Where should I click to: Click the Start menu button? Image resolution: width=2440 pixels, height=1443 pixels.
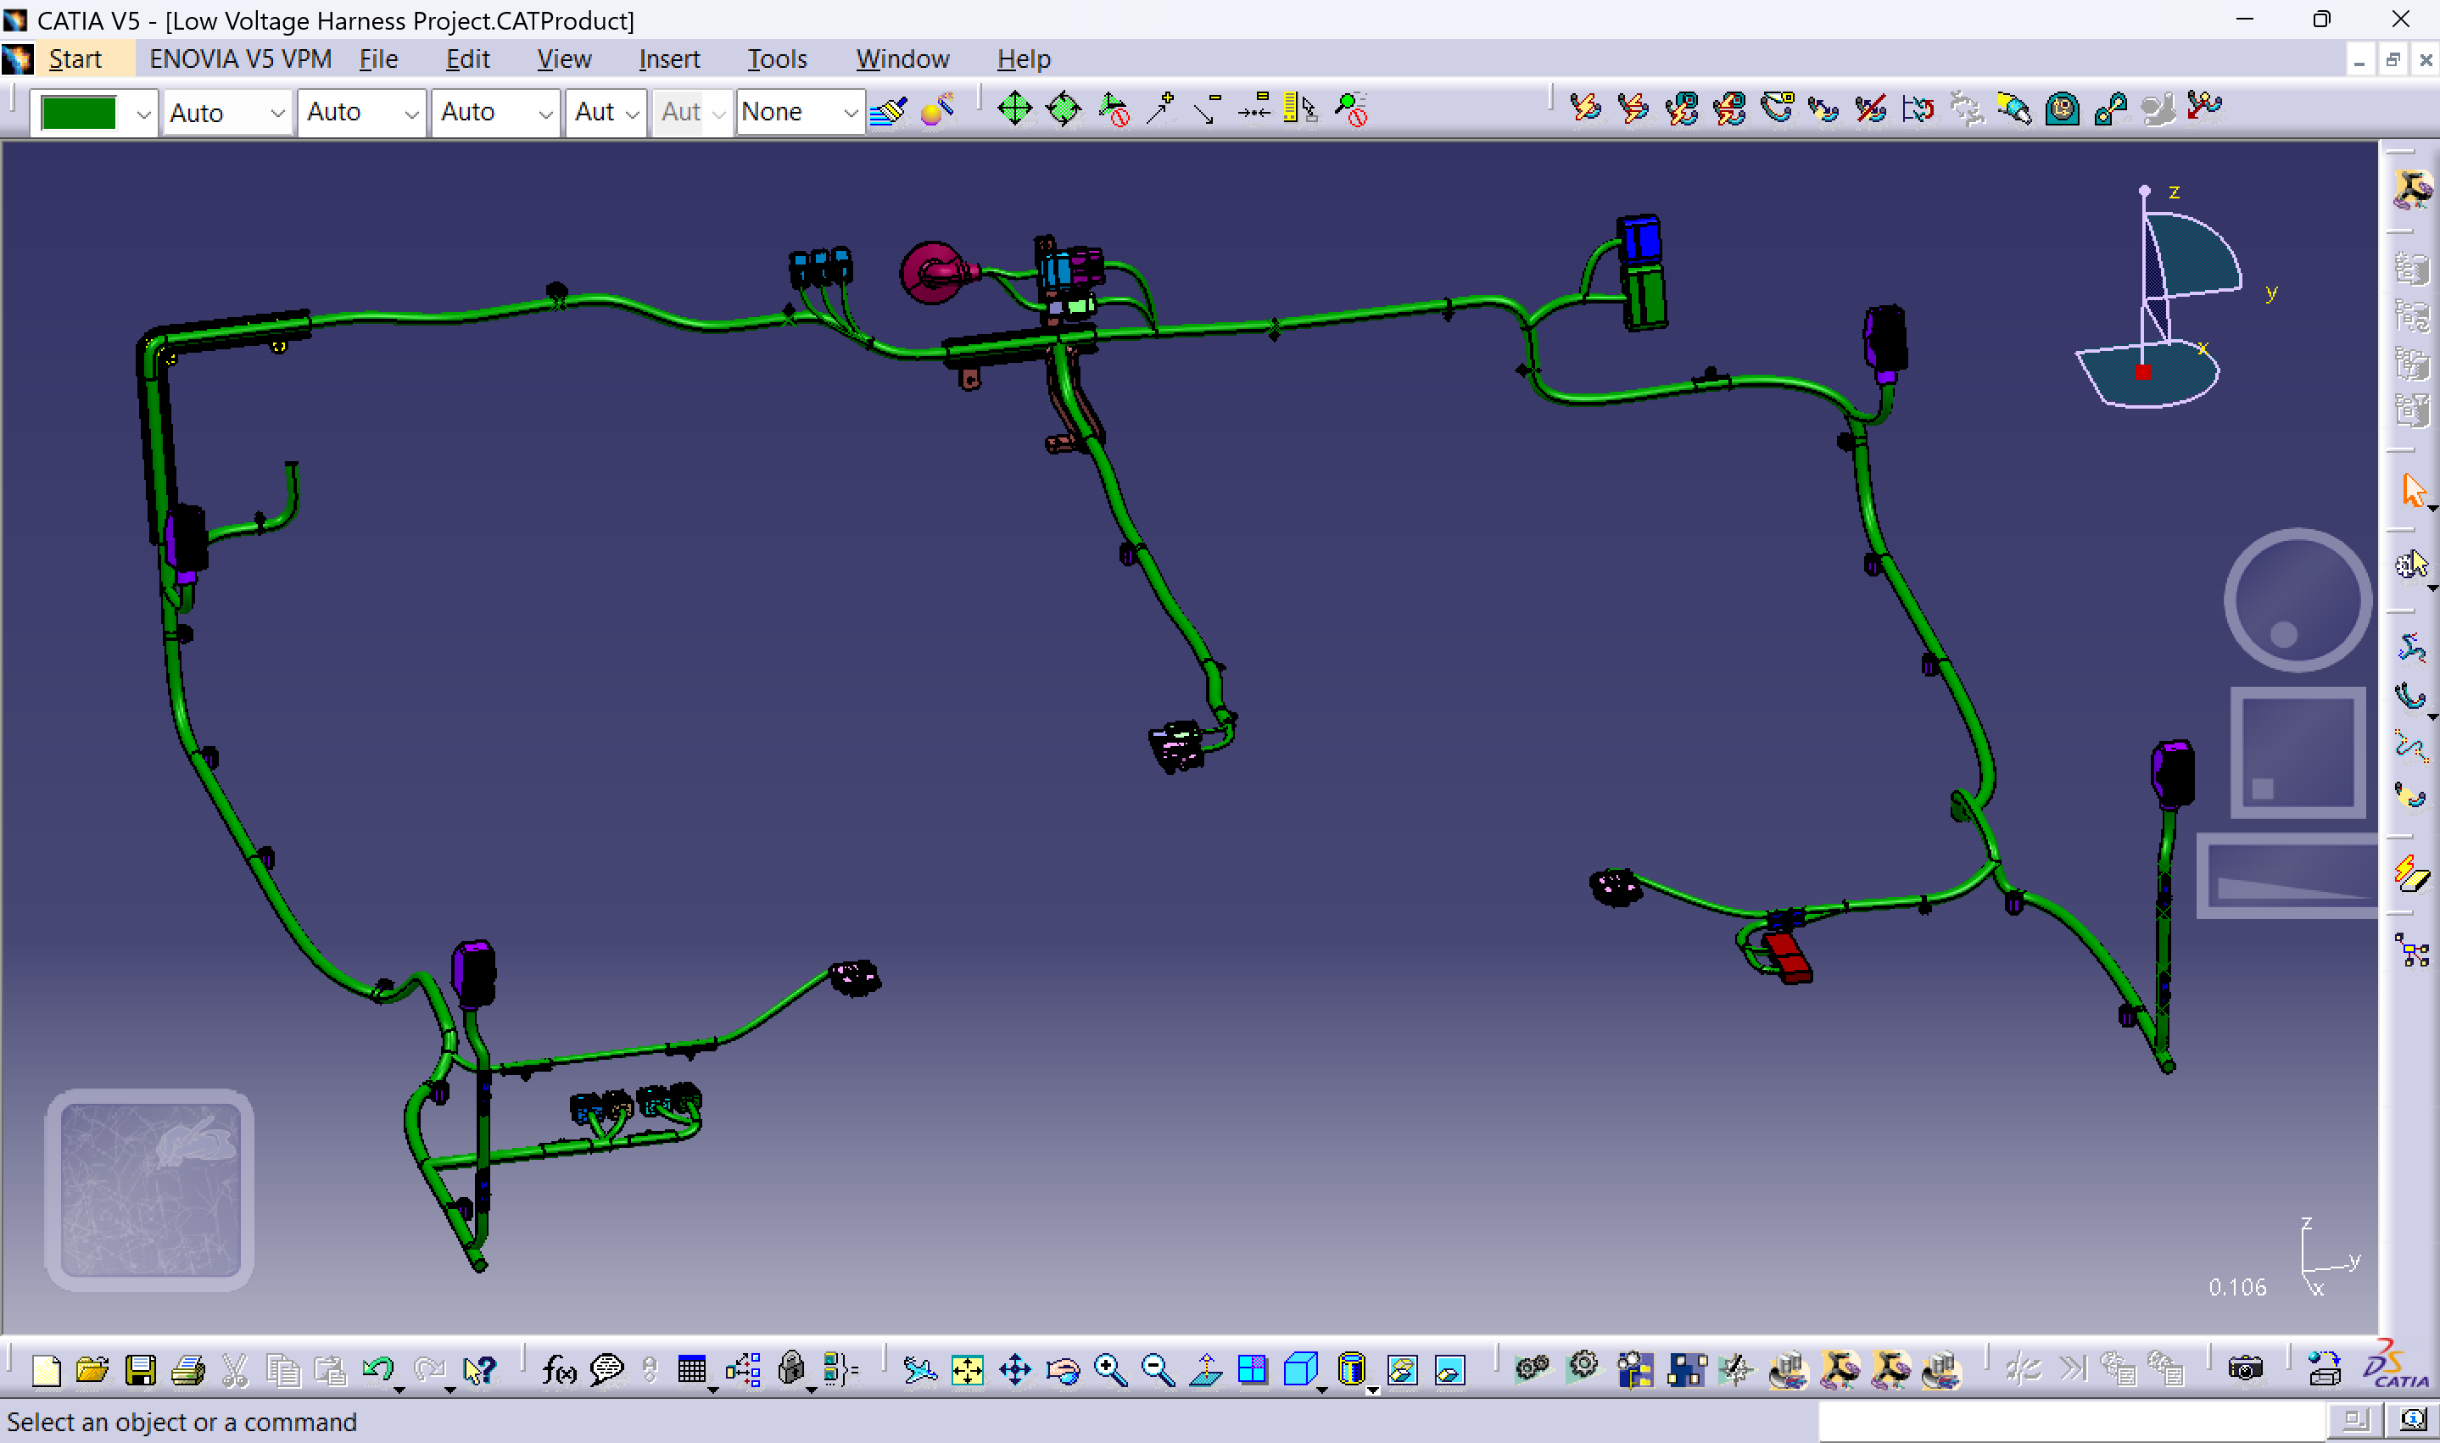click(x=75, y=59)
